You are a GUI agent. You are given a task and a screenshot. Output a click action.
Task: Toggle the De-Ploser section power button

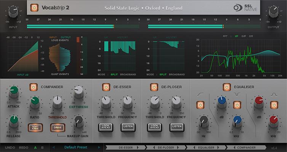pos(154,87)
